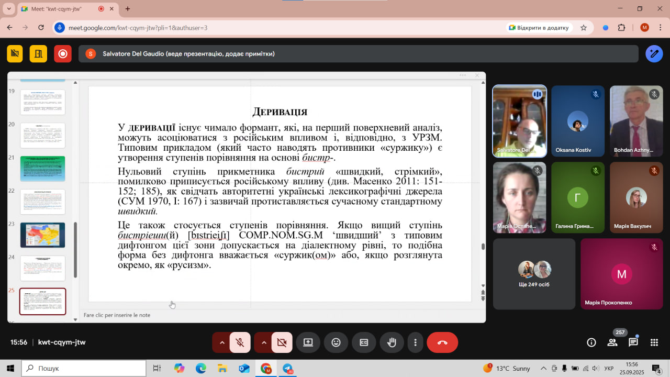670x377 pixels.
Task: Click the present screen icon
Action: pyautogui.click(x=308, y=342)
